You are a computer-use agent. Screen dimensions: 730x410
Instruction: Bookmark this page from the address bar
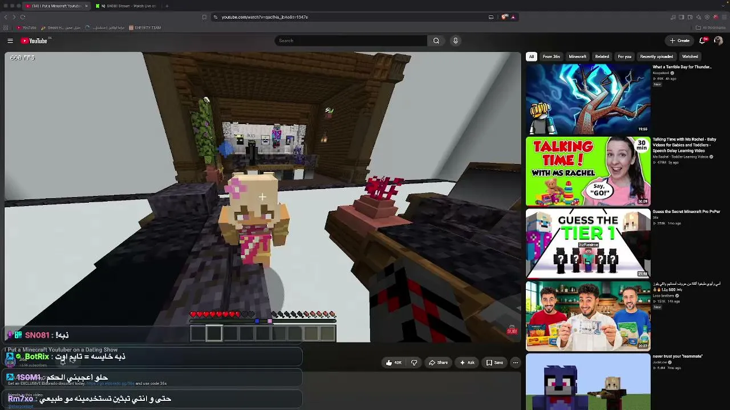204,17
